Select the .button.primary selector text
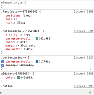The image size is (94, 95). (14, 57)
